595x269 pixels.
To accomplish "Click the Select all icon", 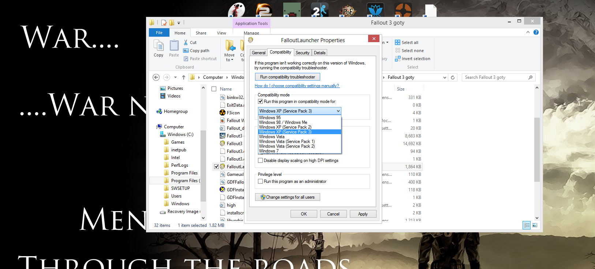I will click(398, 43).
